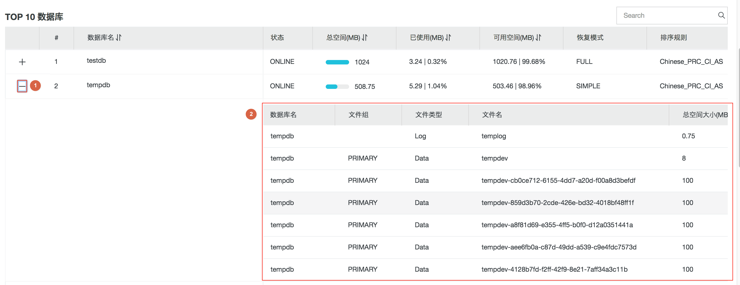The height and width of the screenshot is (285, 740).
Task: Click PRIMARY filegroup in tempdev row
Action: click(362, 158)
